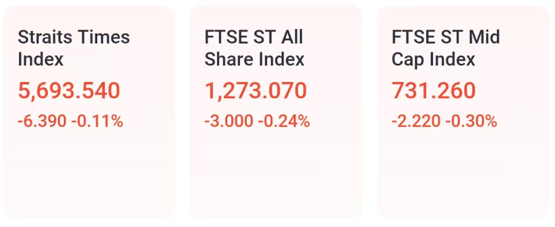Select the 5,693.540 index value

tap(69, 91)
